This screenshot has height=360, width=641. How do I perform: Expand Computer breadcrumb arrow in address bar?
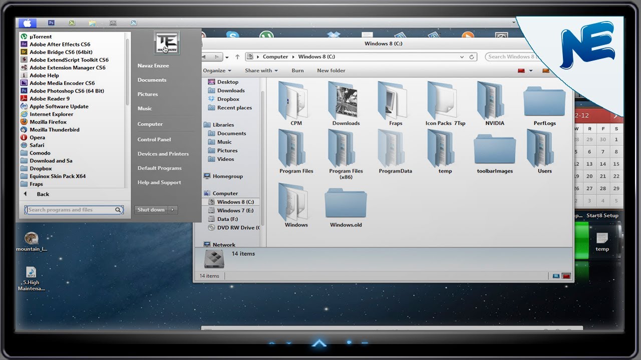coord(293,57)
